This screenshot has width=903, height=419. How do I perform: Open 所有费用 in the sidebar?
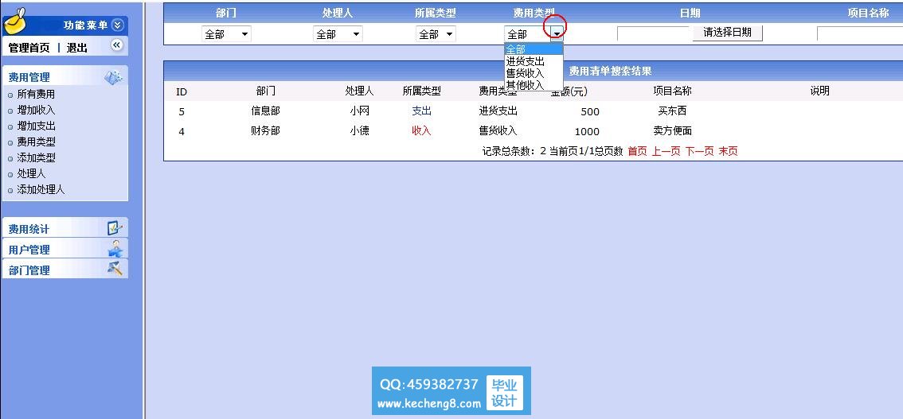(x=36, y=95)
